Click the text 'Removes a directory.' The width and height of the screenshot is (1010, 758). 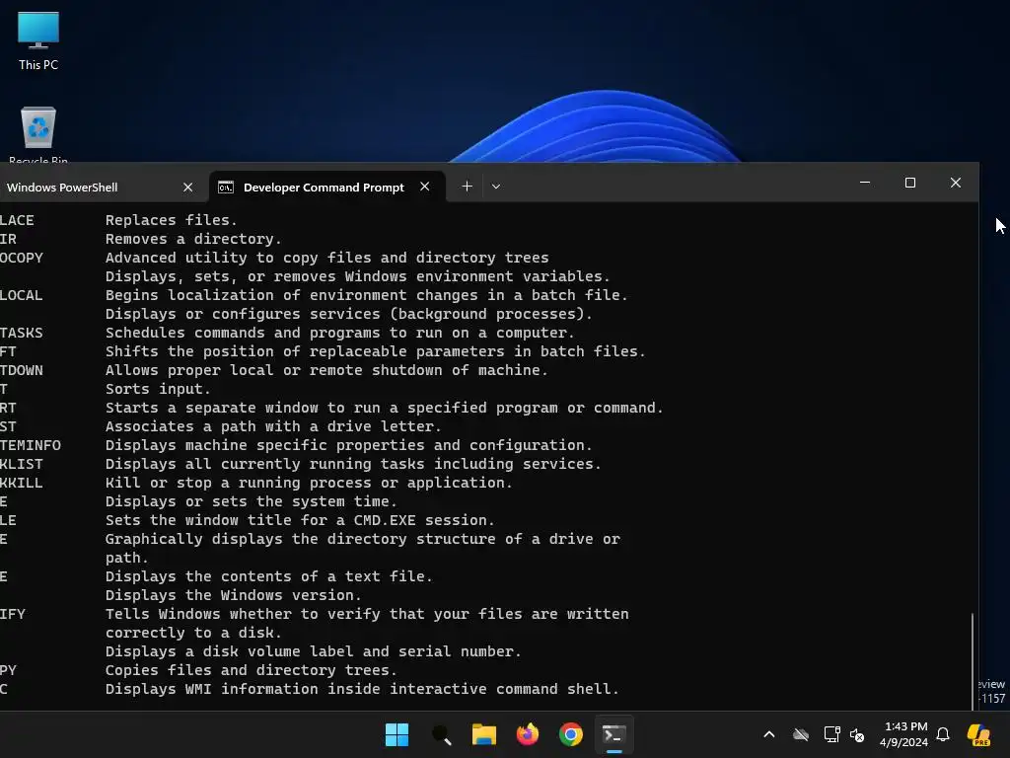click(x=193, y=239)
